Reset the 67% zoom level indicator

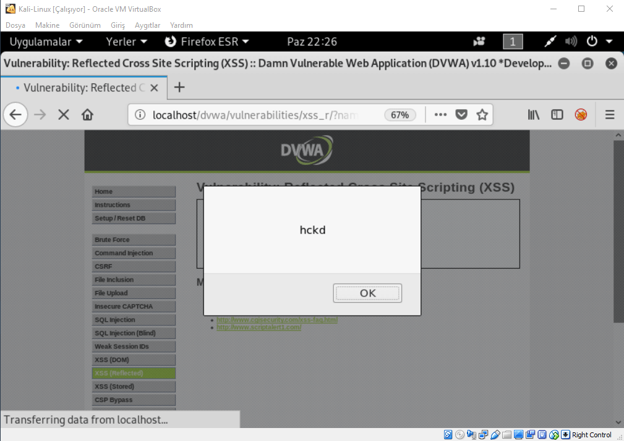(x=400, y=115)
